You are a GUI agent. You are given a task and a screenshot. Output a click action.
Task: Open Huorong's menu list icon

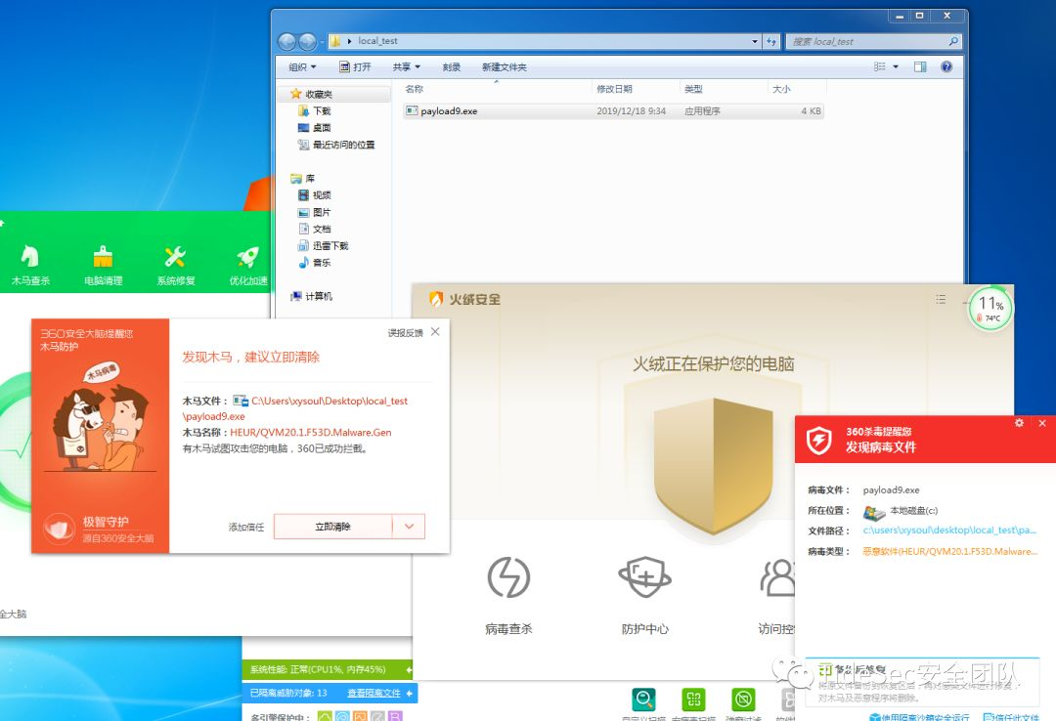click(x=941, y=299)
